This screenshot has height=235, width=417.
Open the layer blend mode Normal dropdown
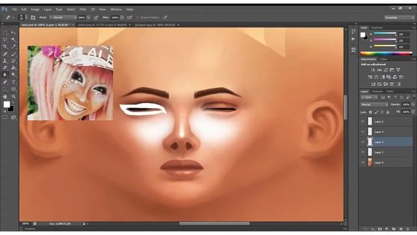[x=374, y=104]
